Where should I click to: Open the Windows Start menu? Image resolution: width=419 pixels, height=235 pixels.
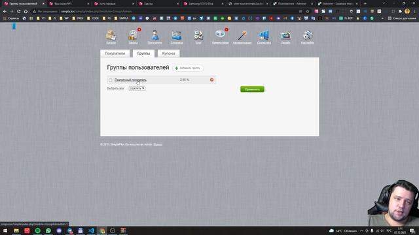[x=5, y=230]
